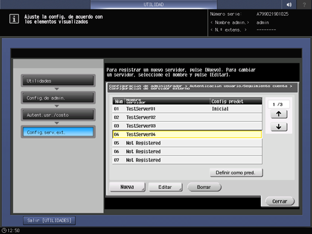
Task: Select Not Registered entry number 05
Action: point(187,143)
